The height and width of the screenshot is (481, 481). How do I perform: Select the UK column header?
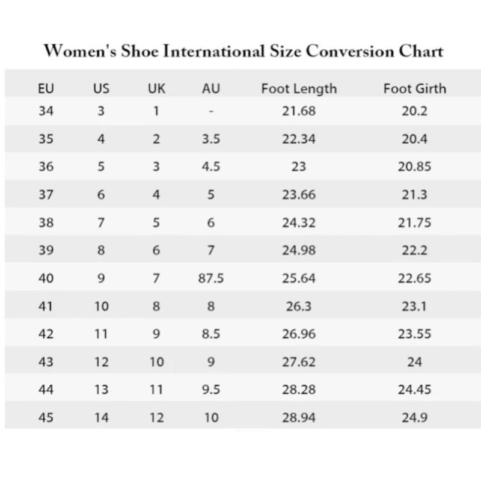(156, 88)
